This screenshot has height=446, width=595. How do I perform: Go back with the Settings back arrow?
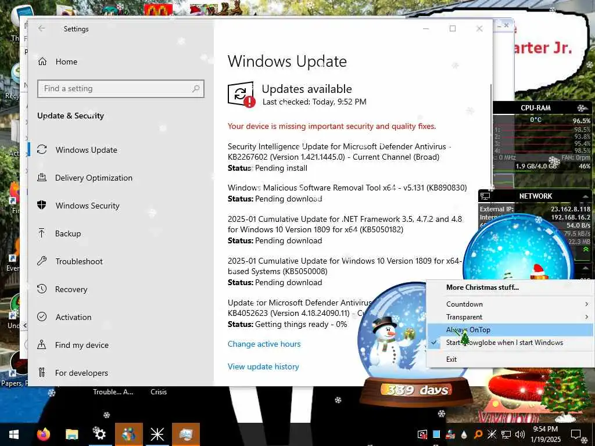point(42,28)
